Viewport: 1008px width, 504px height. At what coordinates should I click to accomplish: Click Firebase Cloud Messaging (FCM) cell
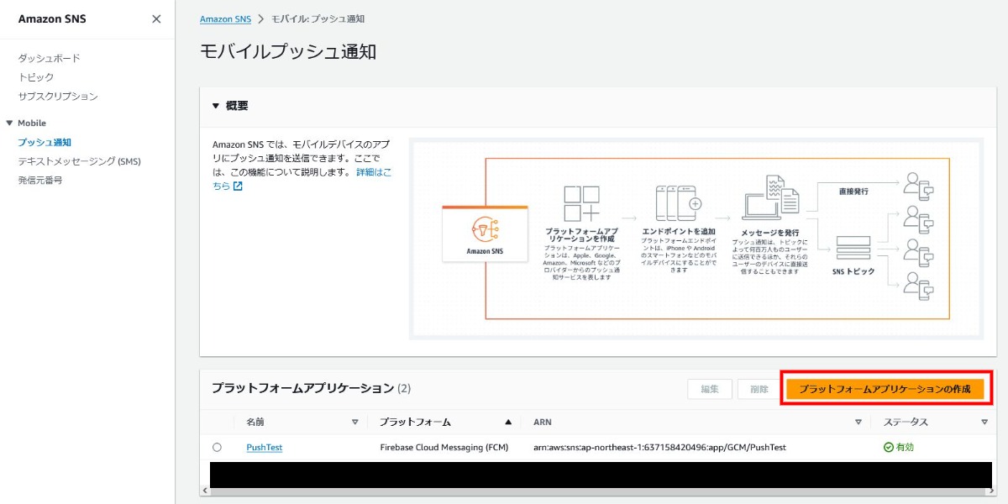point(444,448)
